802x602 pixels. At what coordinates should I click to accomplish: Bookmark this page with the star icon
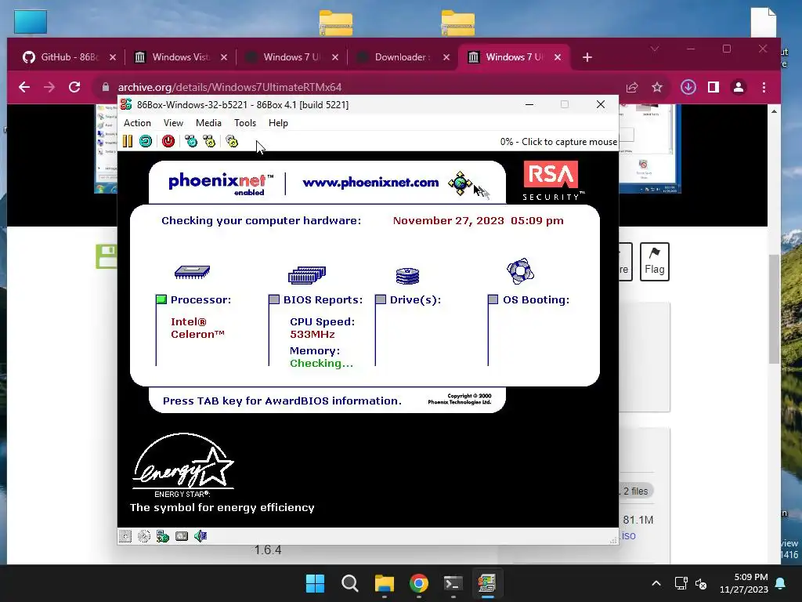click(x=657, y=88)
